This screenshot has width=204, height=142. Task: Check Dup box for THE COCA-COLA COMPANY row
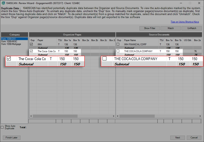tap(118, 51)
